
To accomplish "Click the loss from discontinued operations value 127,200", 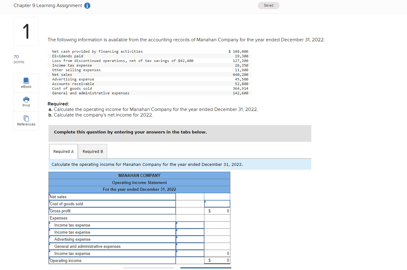I will pyautogui.click(x=241, y=61).
